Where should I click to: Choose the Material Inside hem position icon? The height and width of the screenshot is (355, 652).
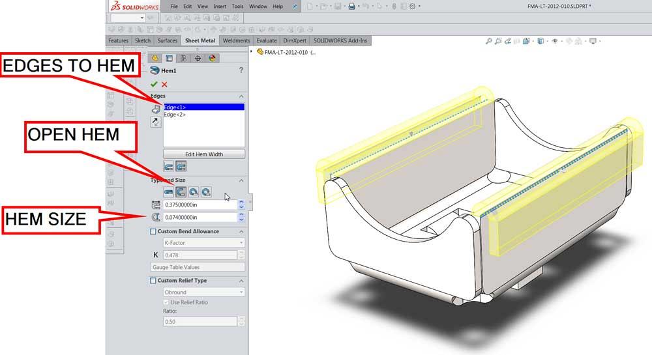tap(169, 167)
